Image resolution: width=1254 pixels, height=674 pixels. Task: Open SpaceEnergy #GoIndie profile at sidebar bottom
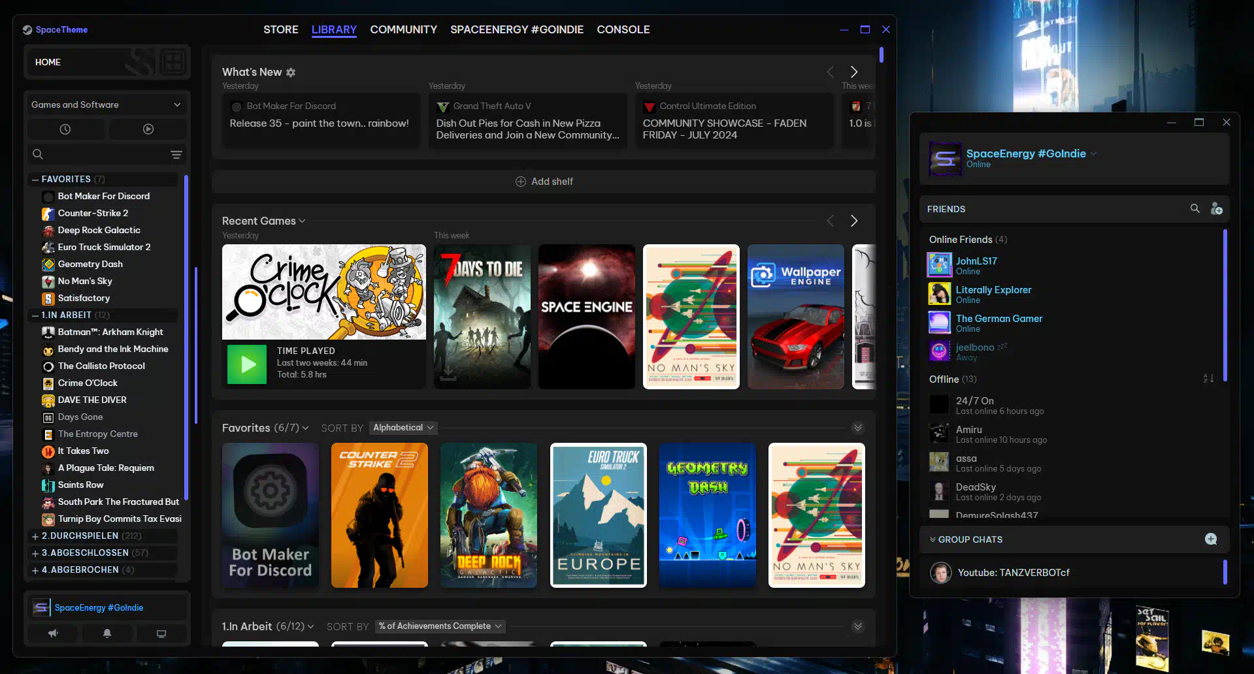(x=107, y=607)
